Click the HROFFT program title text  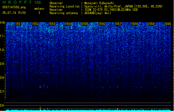coord(17,2)
